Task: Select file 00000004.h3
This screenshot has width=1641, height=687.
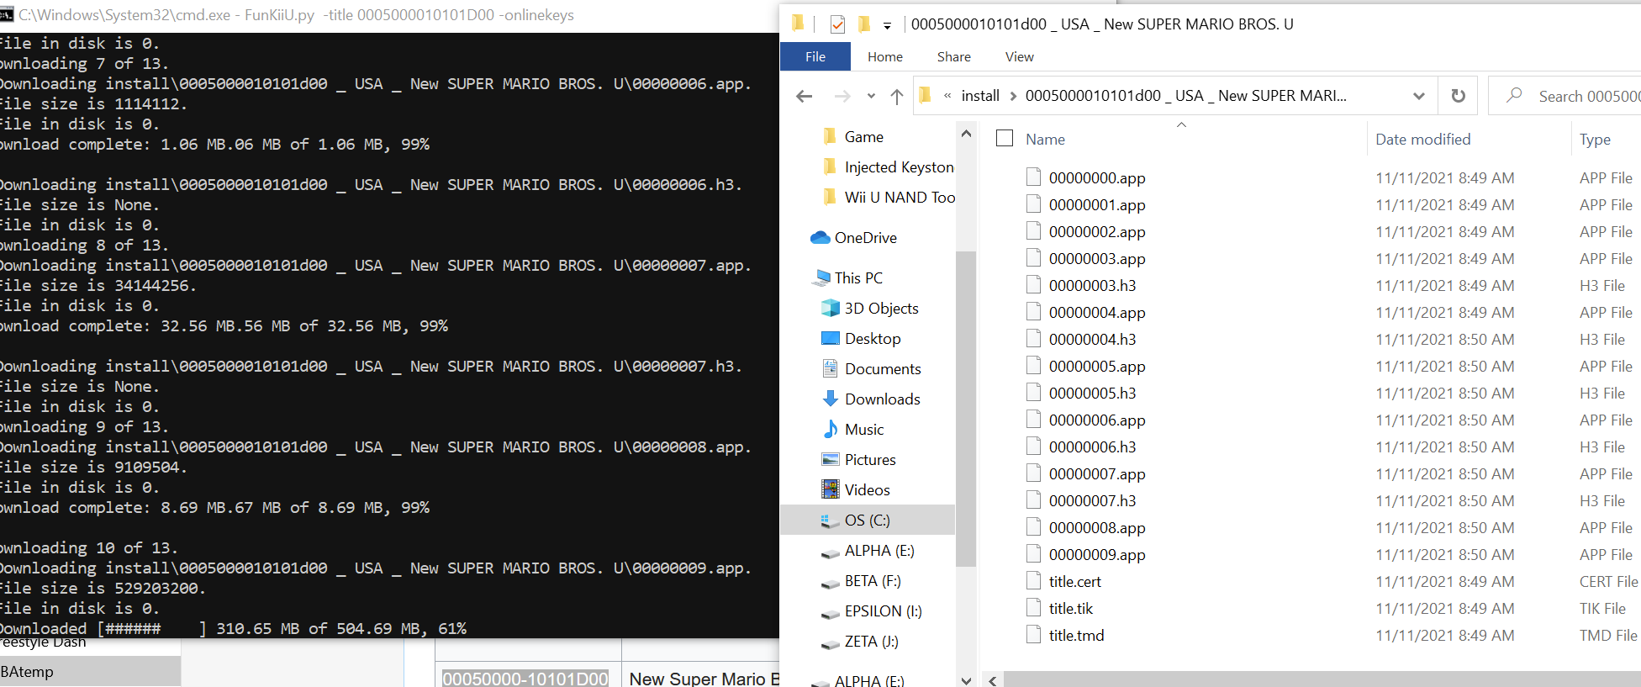Action: coord(1092,340)
